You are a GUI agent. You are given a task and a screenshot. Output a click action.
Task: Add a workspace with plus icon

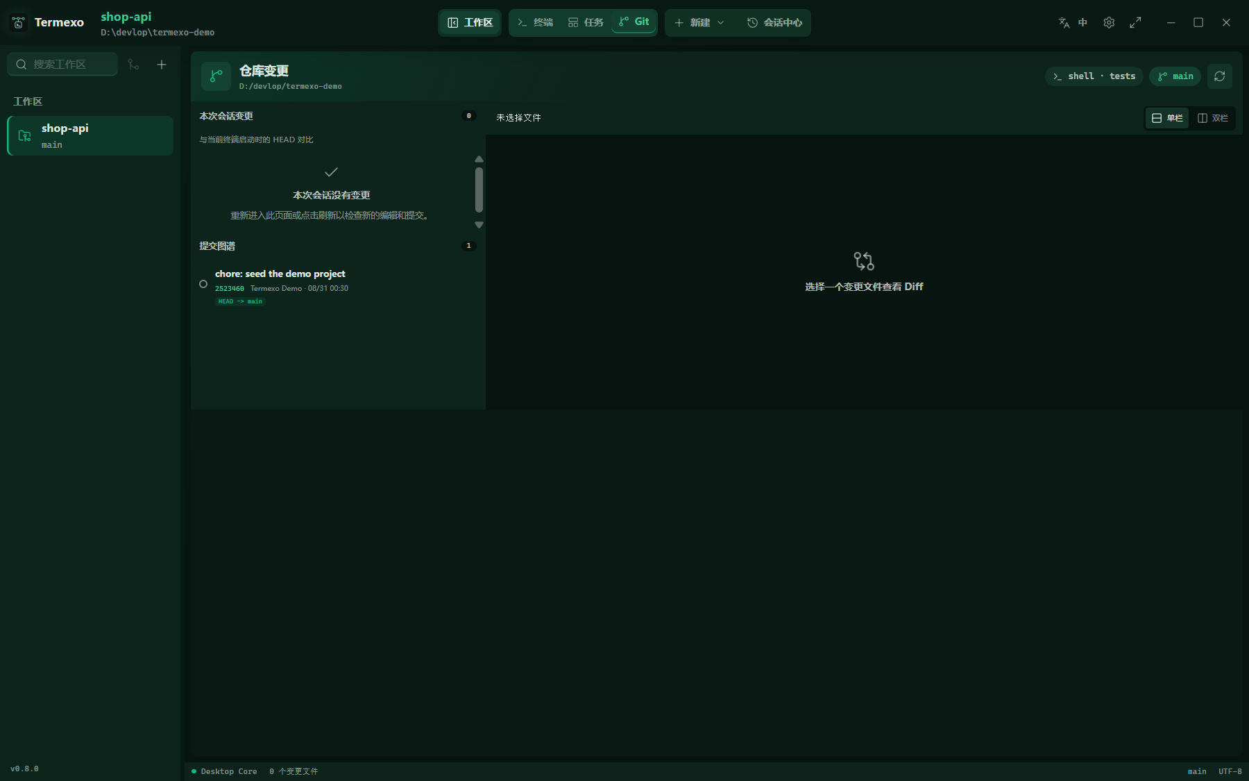(x=162, y=64)
